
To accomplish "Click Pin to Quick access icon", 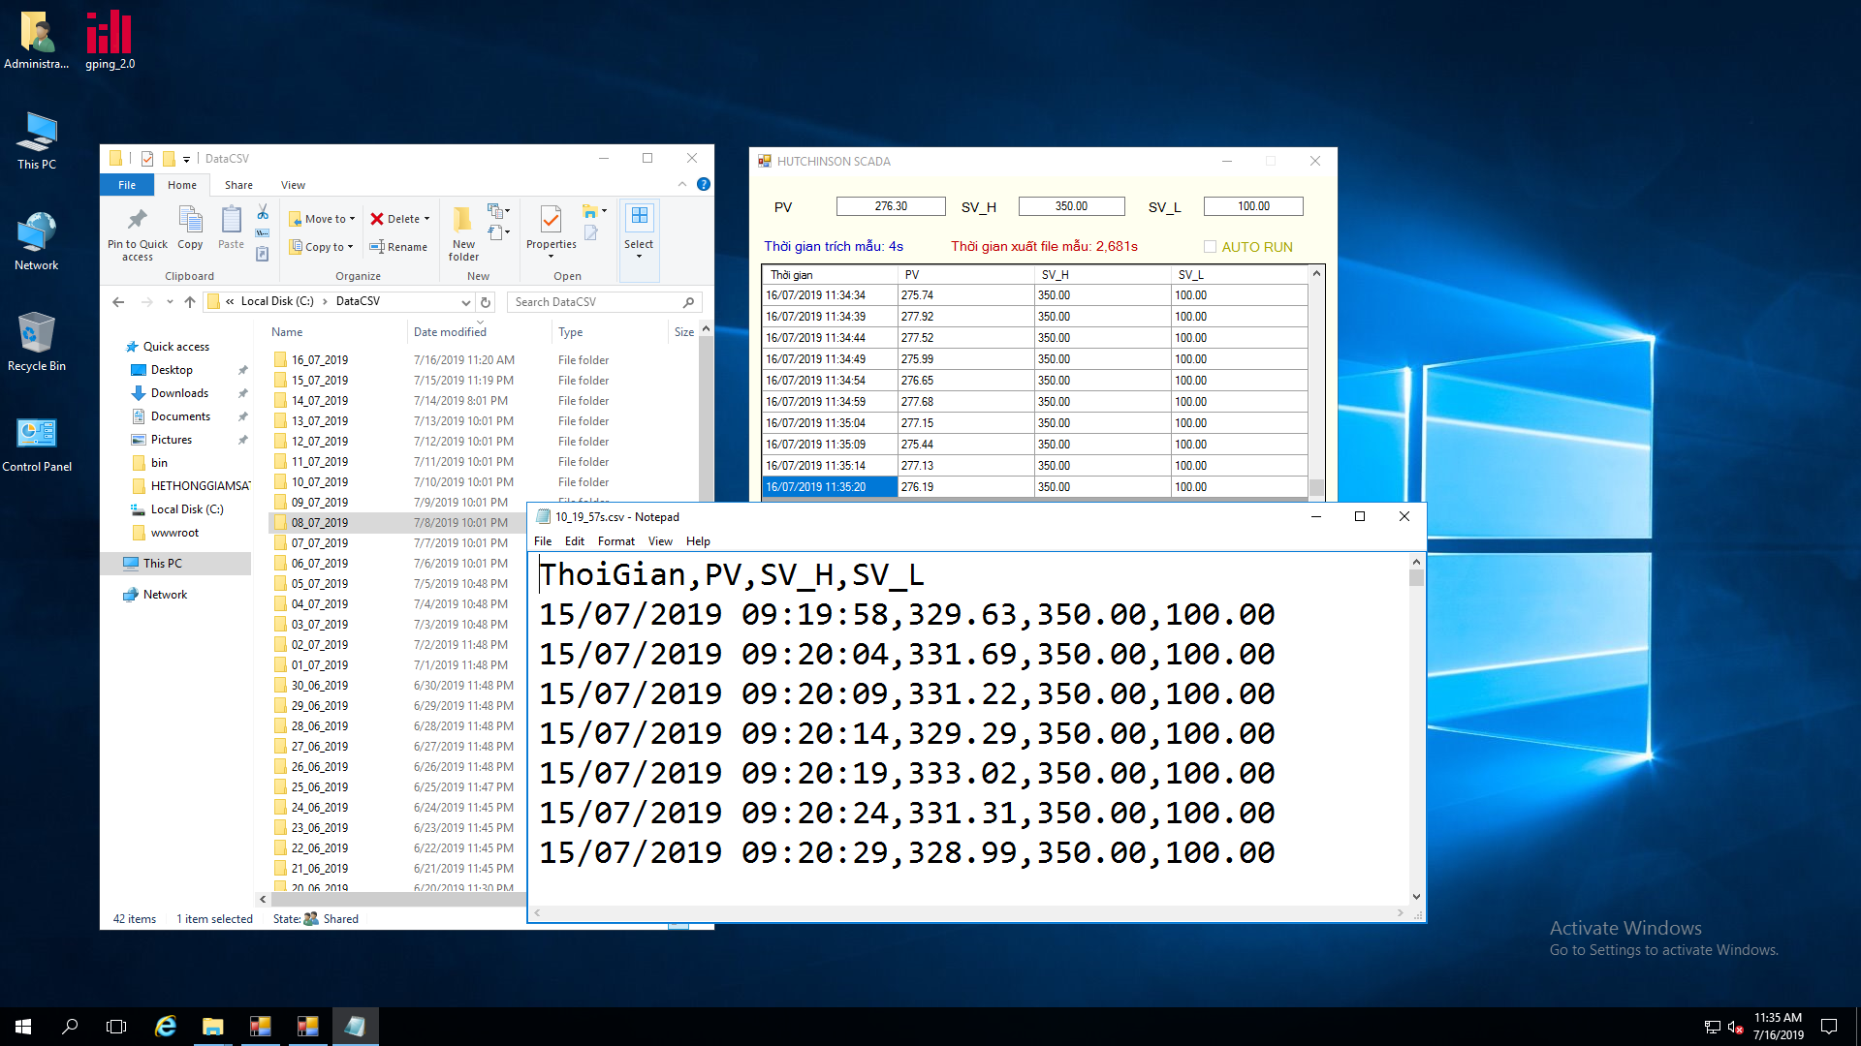I will pyautogui.click(x=137, y=221).
